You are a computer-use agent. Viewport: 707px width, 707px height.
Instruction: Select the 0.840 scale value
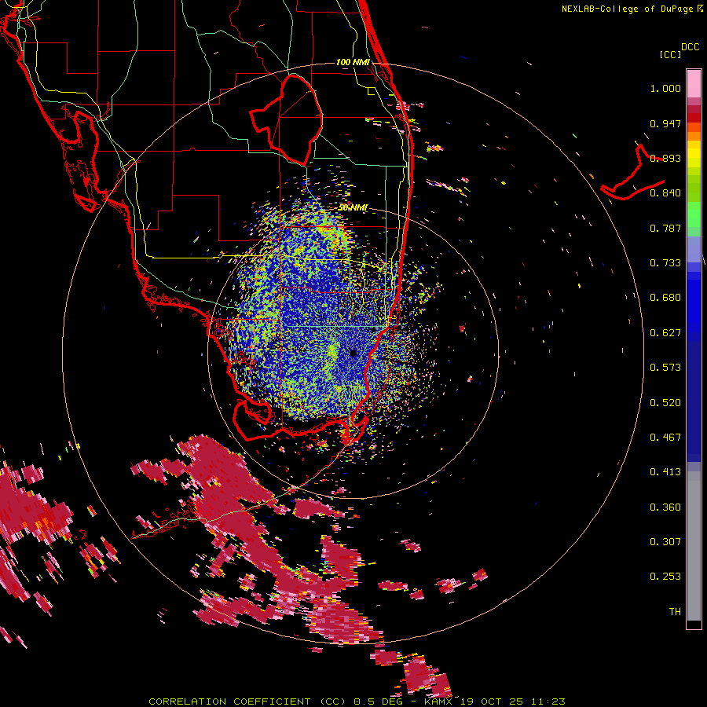[665, 193]
